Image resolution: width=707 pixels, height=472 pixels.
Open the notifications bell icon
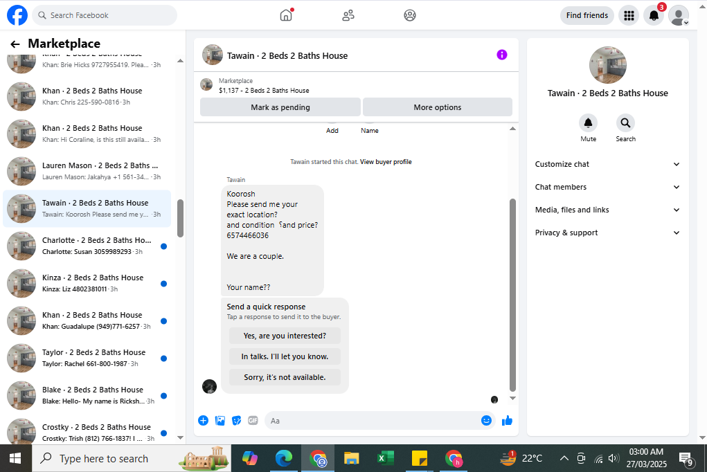[x=654, y=16]
